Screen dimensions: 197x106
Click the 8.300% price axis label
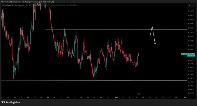tap(191, 67)
